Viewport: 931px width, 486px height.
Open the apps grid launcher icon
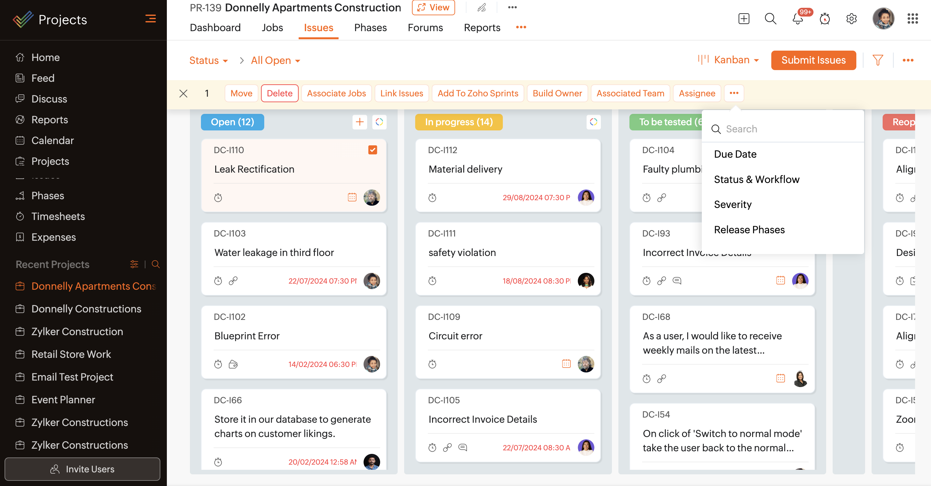click(x=912, y=19)
